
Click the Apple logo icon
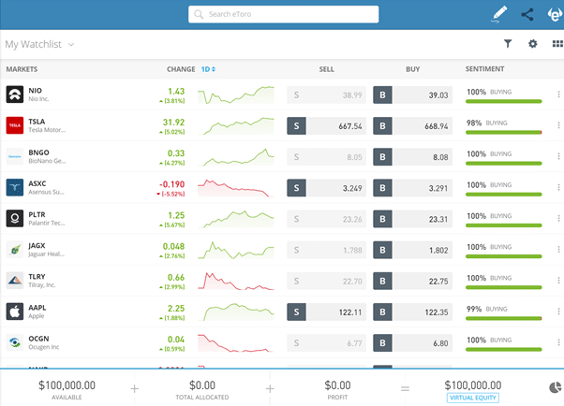coord(15,312)
